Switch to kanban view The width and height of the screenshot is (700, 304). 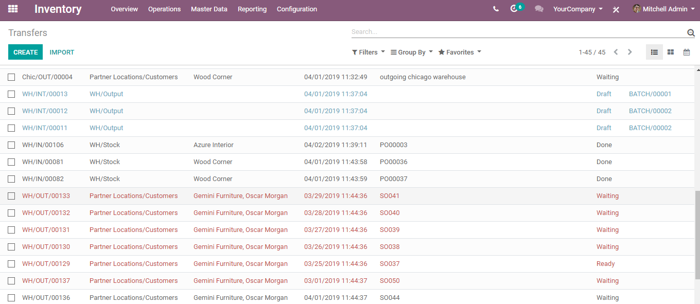point(670,52)
